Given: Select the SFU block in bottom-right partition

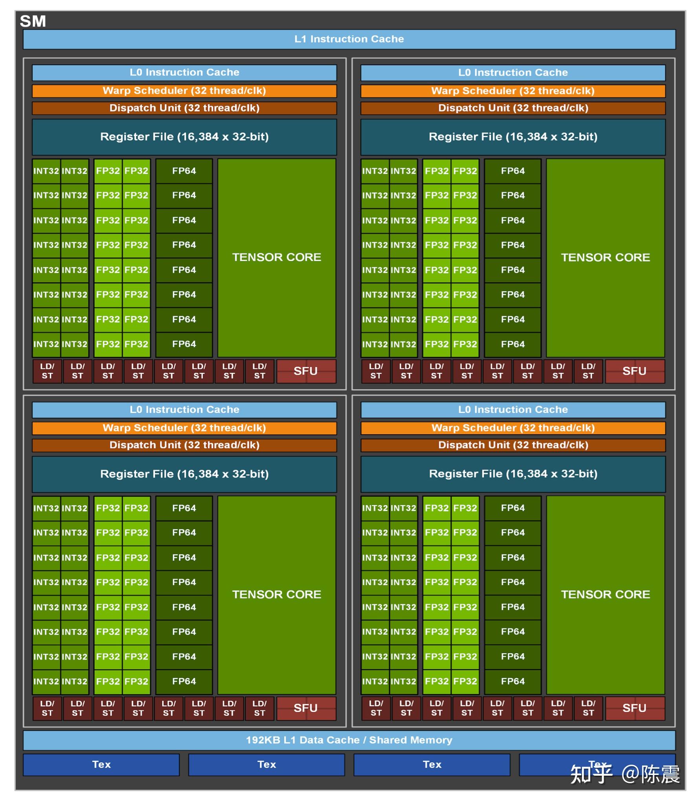Looking at the screenshot, I should pyautogui.click(x=635, y=708).
